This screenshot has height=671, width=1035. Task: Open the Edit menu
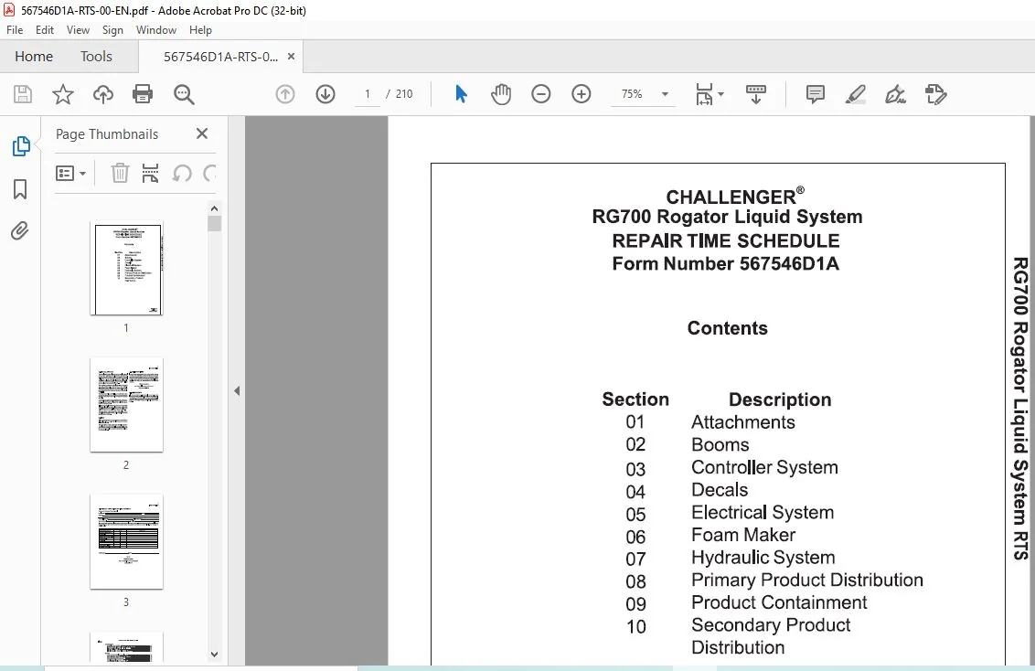(x=45, y=29)
